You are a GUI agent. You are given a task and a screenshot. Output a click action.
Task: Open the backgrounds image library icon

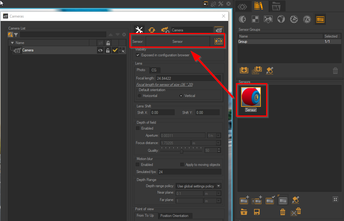268,19
